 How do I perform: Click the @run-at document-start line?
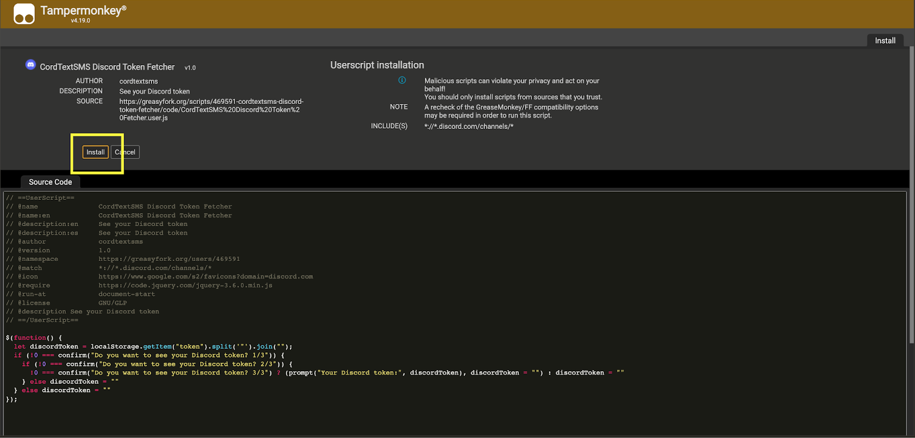click(80, 294)
